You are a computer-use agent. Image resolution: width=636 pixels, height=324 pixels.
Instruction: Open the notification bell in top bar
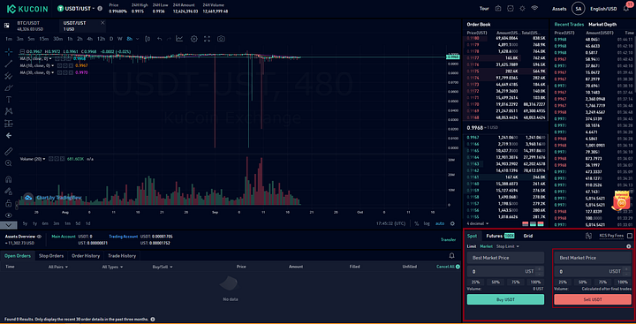tap(625, 9)
